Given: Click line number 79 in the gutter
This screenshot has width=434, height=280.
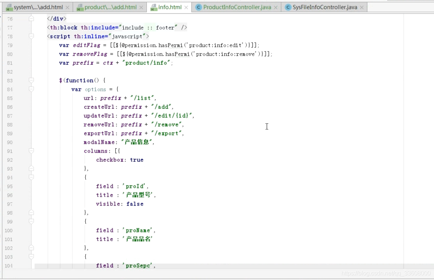Looking at the screenshot, I should click(10, 45).
